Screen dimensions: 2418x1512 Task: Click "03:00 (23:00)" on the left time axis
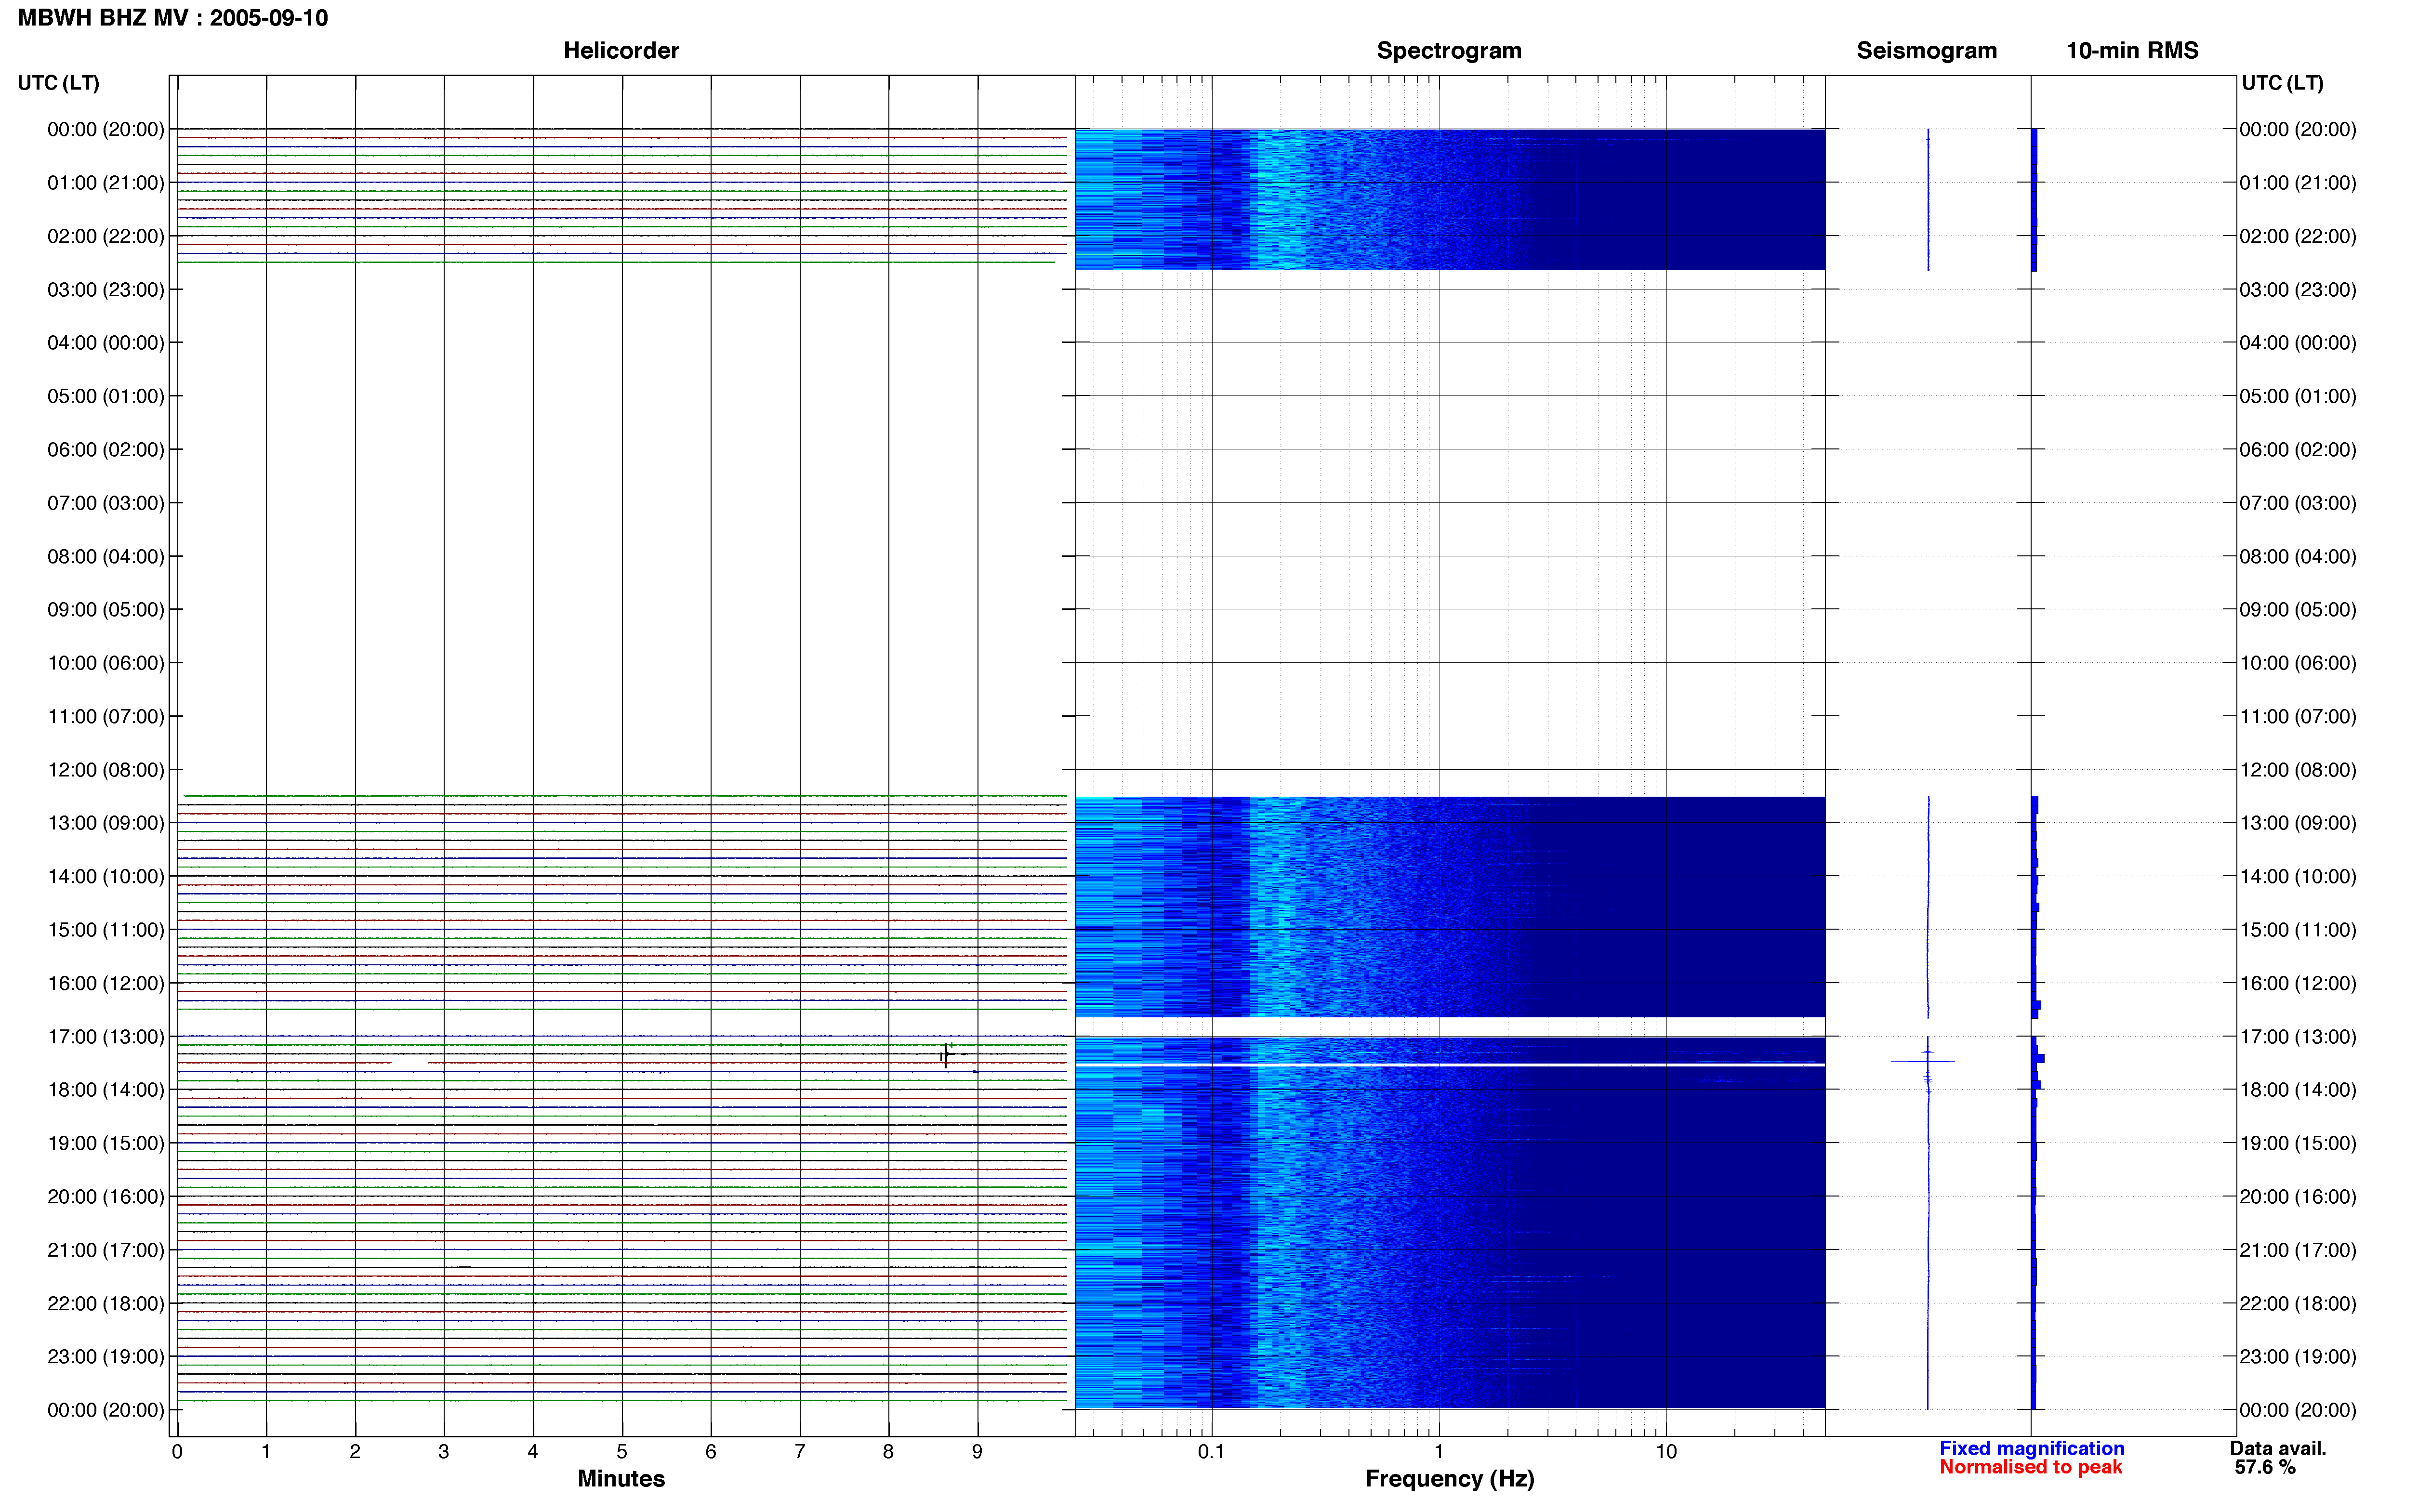click(x=106, y=290)
